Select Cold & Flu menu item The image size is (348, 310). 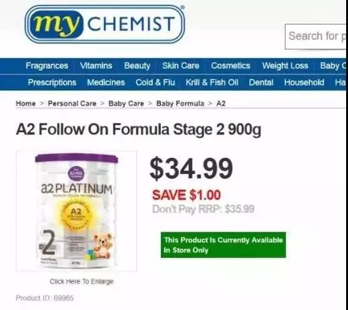155,83
